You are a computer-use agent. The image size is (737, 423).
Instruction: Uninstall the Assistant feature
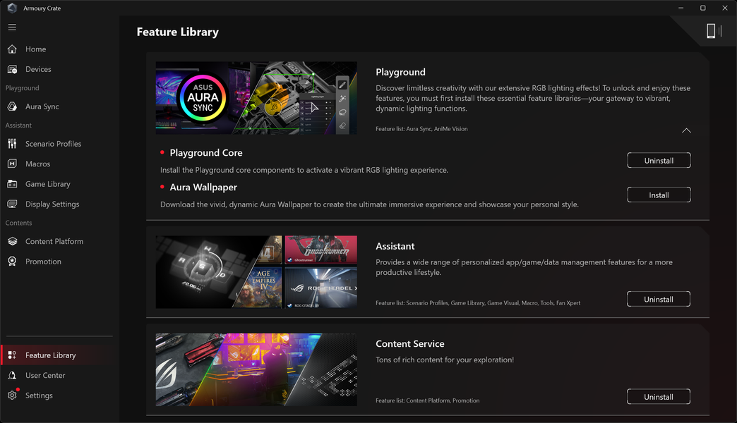(659, 299)
